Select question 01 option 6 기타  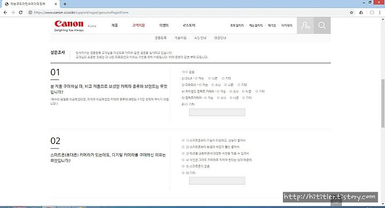[187, 105]
